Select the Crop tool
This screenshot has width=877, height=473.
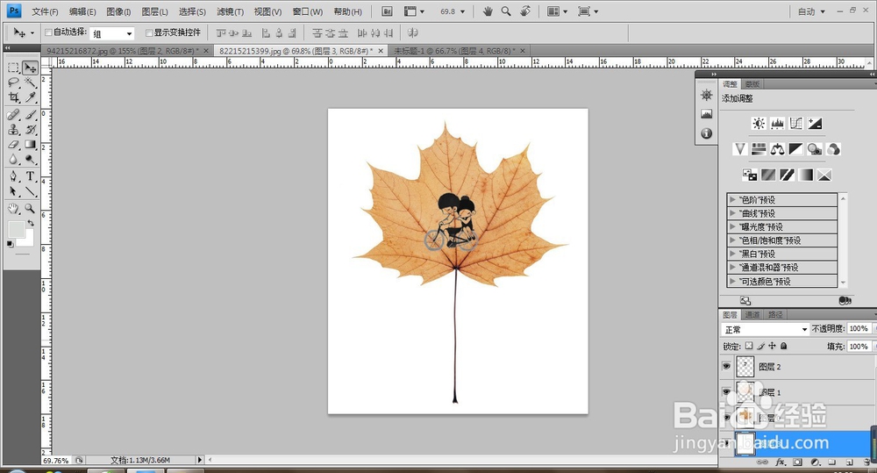(x=13, y=97)
